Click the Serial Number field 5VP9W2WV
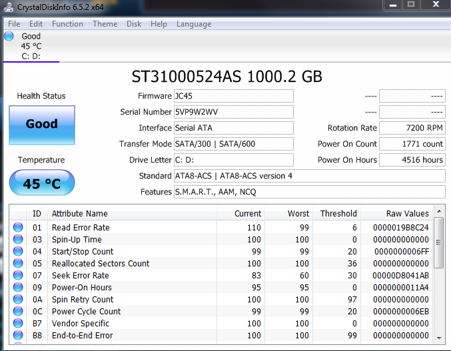This screenshot has height=351, width=451. [234, 112]
